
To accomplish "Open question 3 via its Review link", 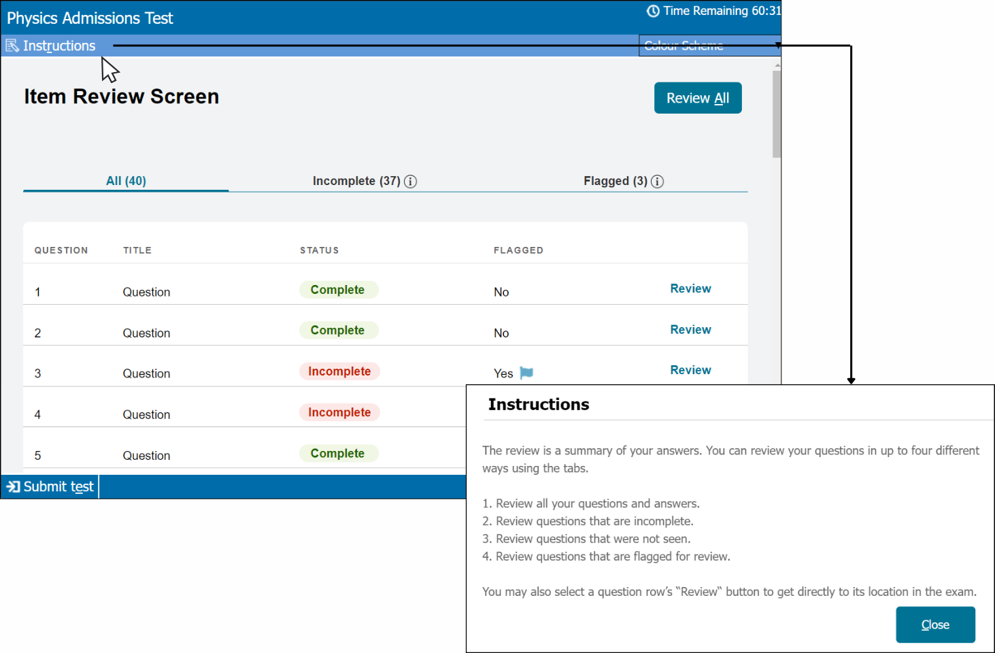I will click(690, 369).
